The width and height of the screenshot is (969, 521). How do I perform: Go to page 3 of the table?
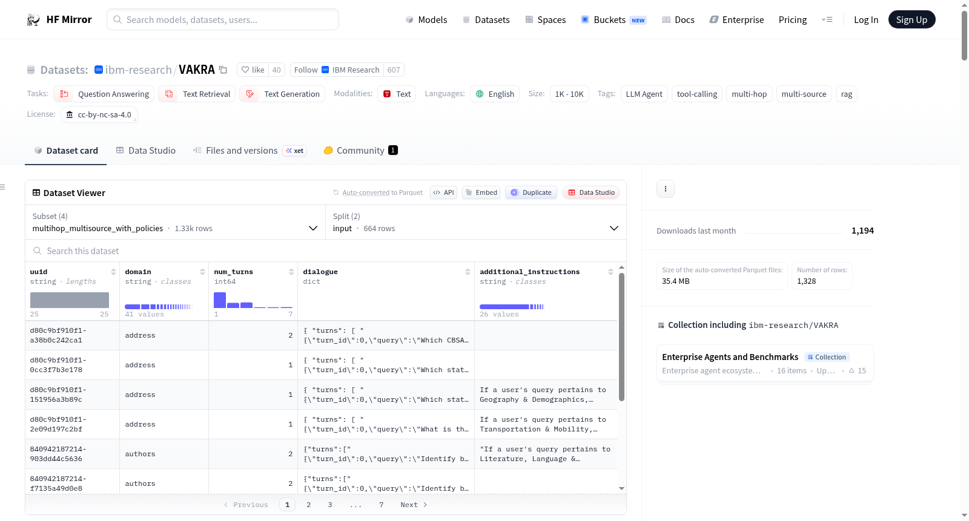(330, 505)
